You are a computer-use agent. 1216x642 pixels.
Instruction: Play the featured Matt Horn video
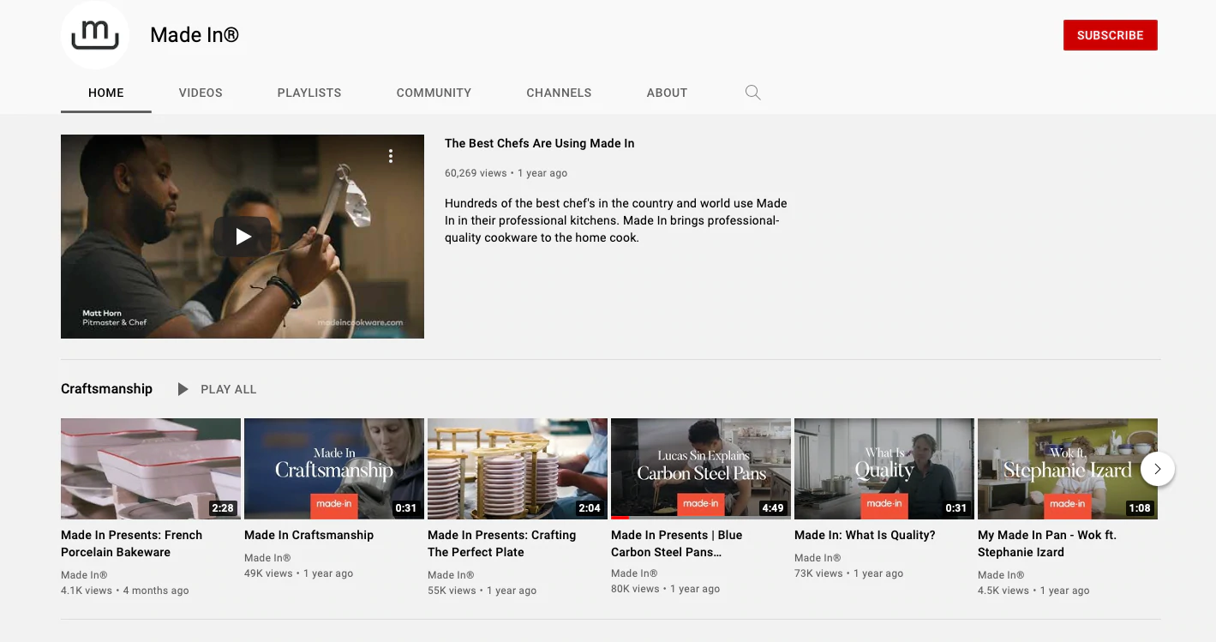(x=243, y=236)
